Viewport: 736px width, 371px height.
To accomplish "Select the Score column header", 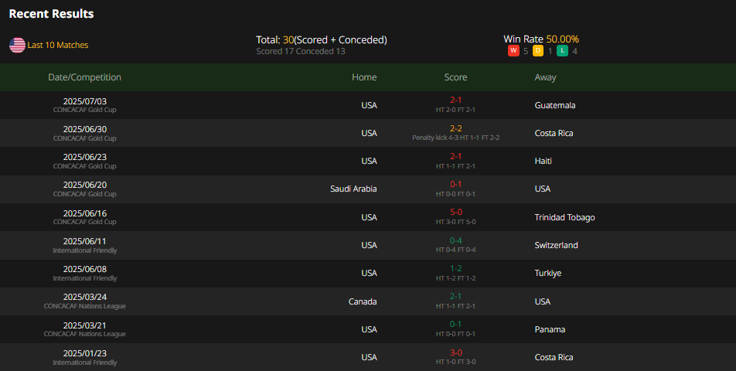I will (456, 77).
